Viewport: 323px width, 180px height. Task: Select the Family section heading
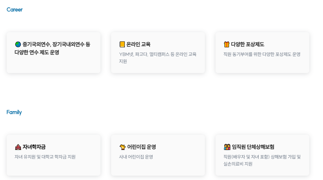click(14, 112)
